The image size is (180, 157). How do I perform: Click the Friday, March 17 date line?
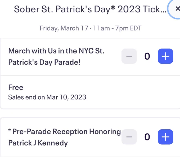coord(91,28)
